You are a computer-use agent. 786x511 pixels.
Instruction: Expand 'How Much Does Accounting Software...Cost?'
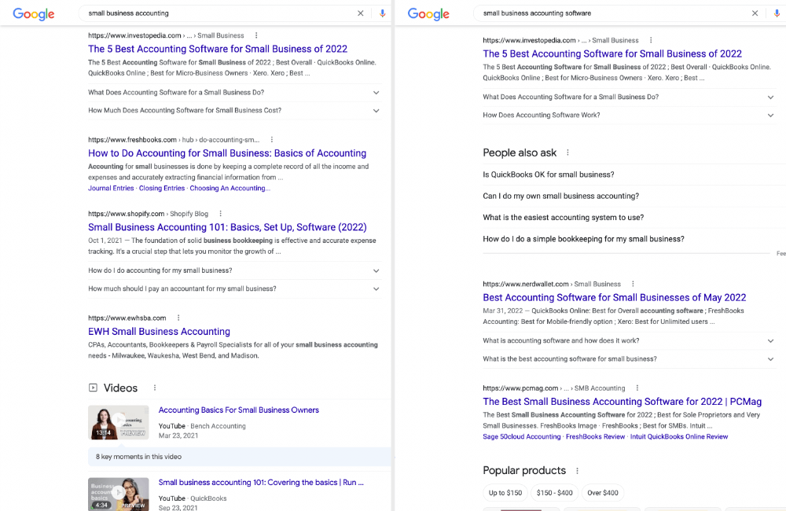(234, 111)
